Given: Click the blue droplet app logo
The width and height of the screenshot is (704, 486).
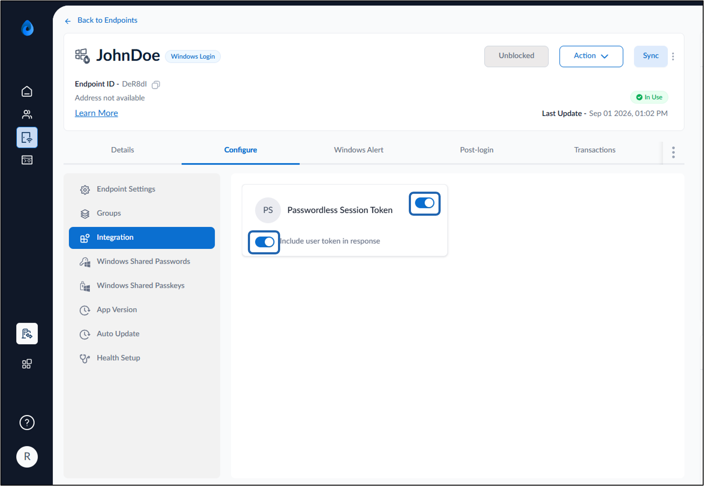Looking at the screenshot, I should pyautogui.click(x=27, y=28).
